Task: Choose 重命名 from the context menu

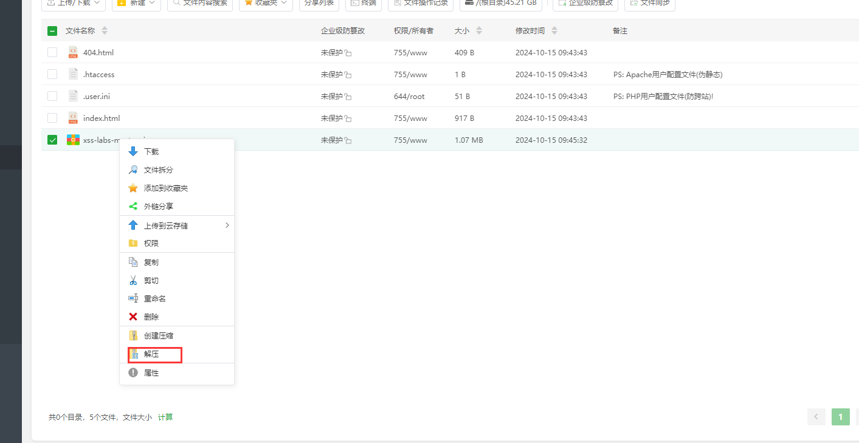Action: click(x=177, y=299)
